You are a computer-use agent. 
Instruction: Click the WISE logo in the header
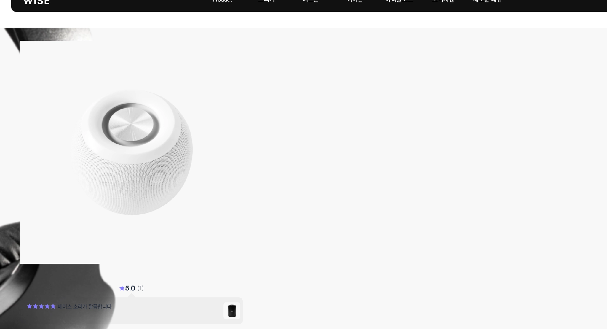click(x=36, y=1)
